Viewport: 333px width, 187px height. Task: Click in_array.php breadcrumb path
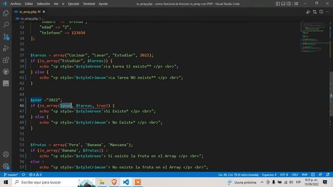(29, 19)
